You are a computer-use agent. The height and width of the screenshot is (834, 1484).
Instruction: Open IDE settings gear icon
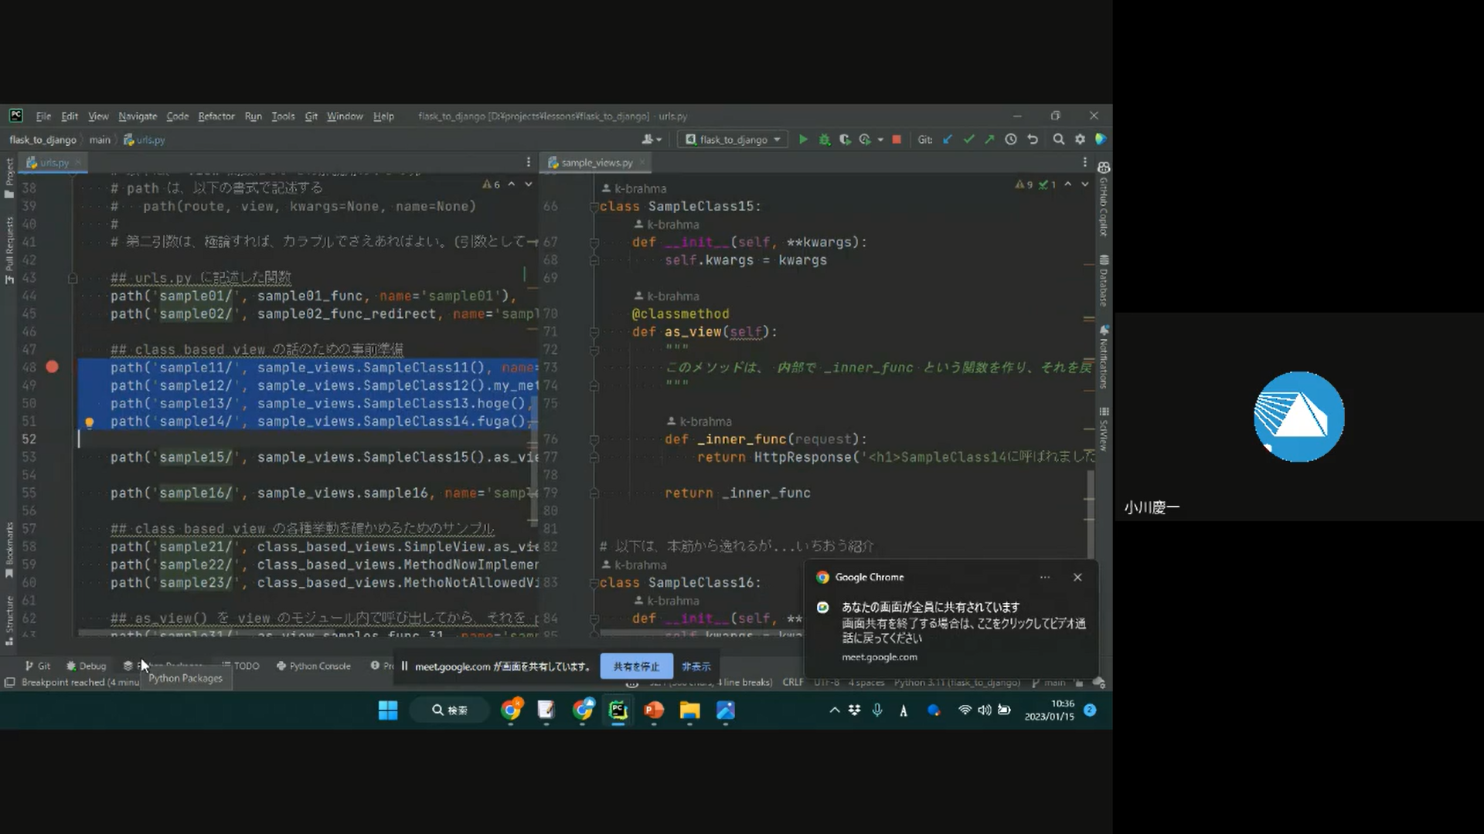[x=1080, y=140]
